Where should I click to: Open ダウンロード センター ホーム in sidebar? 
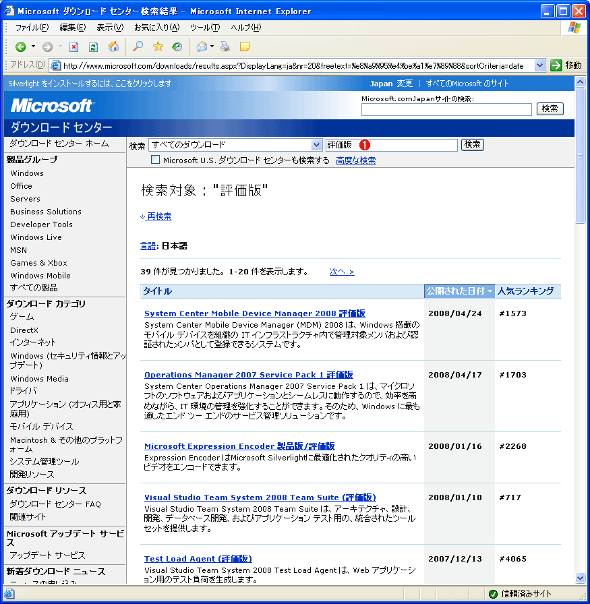pyautogui.click(x=59, y=144)
